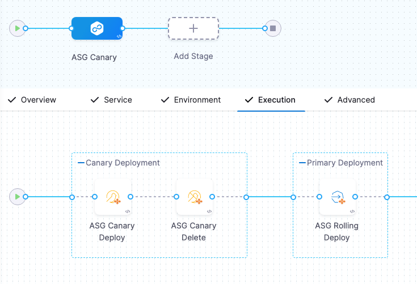The width and height of the screenshot is (417, 284).
Task: Collapse the Canary Deployment step group
Action: tap(81, 163)
